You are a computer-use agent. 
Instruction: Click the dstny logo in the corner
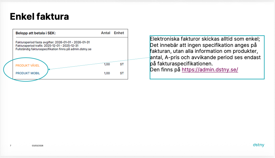259,145
